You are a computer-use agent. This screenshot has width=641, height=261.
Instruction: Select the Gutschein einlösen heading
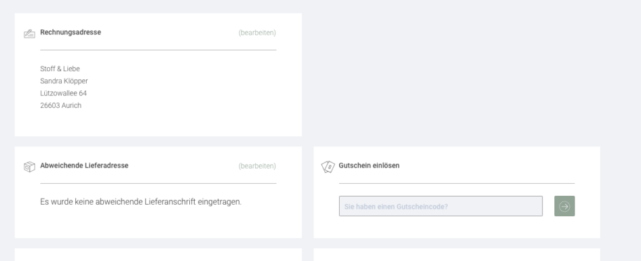369,165
